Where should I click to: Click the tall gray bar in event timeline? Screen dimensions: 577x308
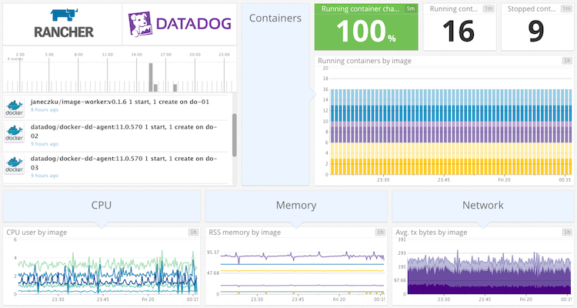(x=150, y=77)
